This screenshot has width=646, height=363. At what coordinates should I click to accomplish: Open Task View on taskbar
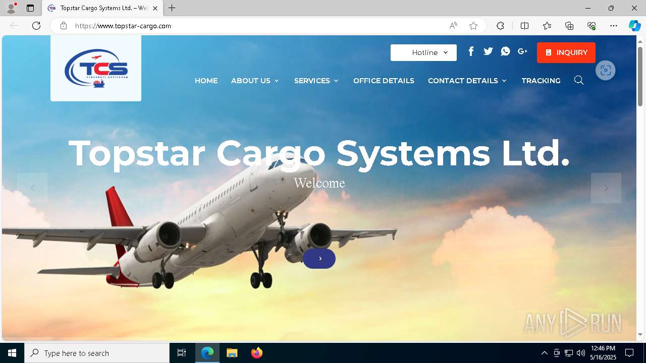click(182, 353)
